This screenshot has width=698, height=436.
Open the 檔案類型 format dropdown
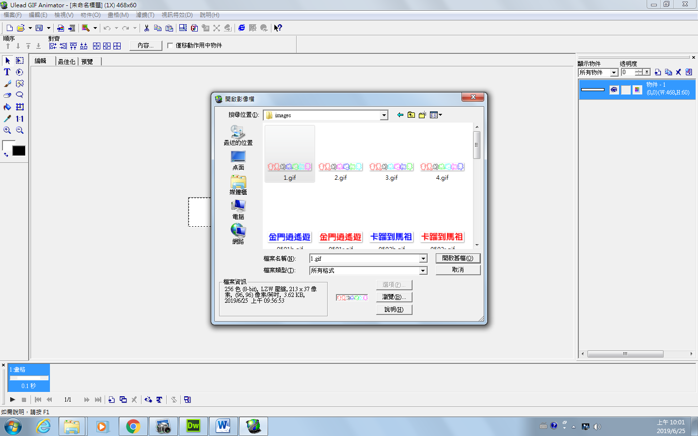click(x=423, y=271)
